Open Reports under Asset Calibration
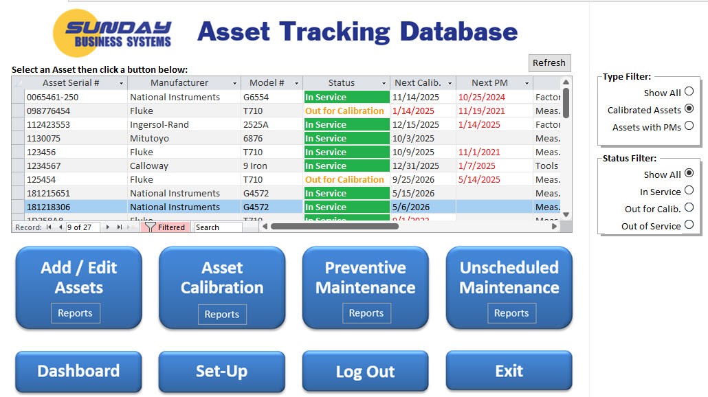Image resolution: width=708 pixels, height=397 pixels. coord(221,315)
